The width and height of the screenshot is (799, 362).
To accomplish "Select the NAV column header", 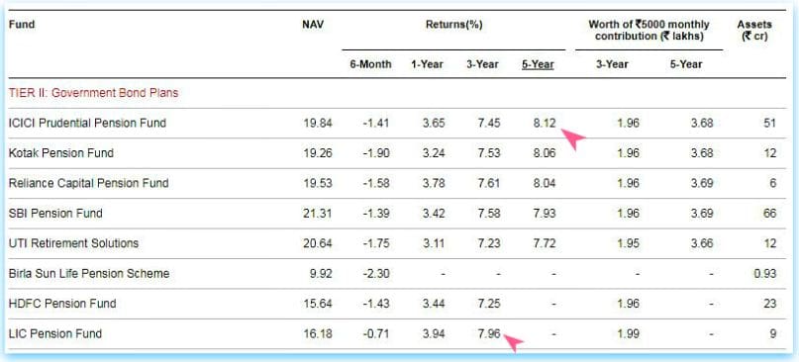I will click(312, 24).
